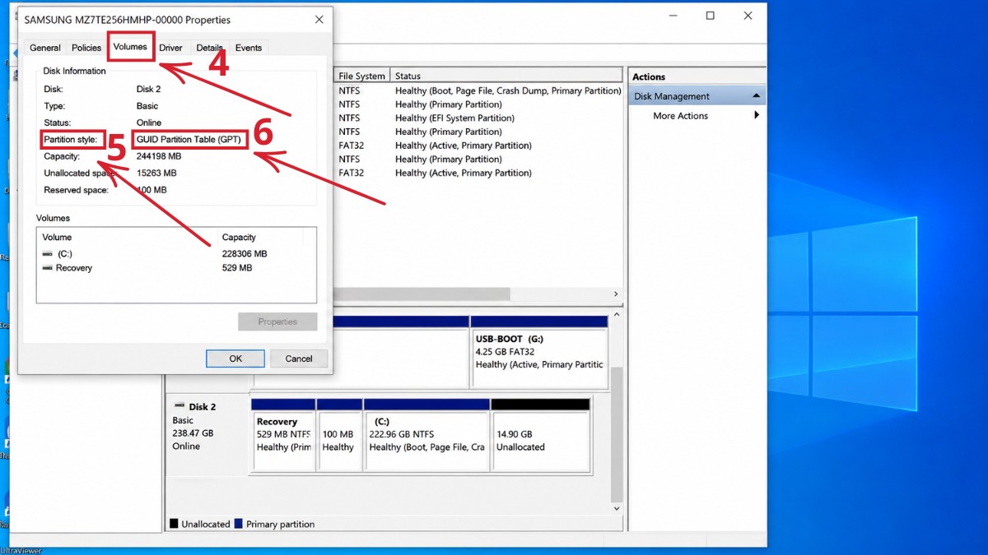This screenshot has width=988, height=555.
Task: Select the Recovery volume row in the dialog
Action: coord(178,268)
